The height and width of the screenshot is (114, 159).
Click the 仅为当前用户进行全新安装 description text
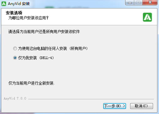point(31,83)
